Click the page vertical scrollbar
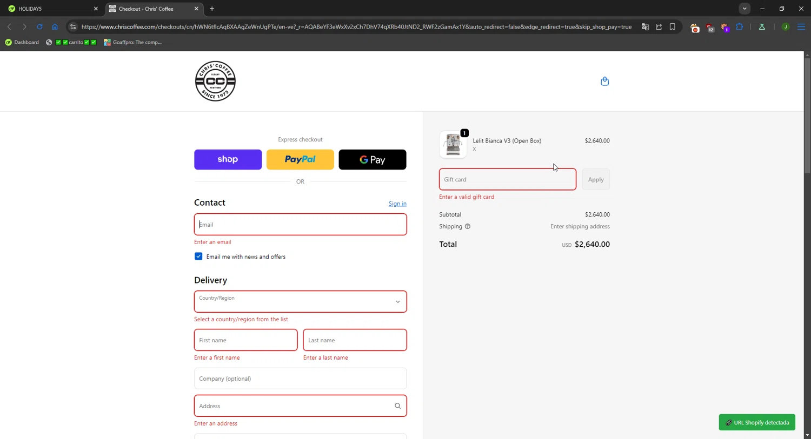Viewport: 811px width, 439px height. point(807,116)
